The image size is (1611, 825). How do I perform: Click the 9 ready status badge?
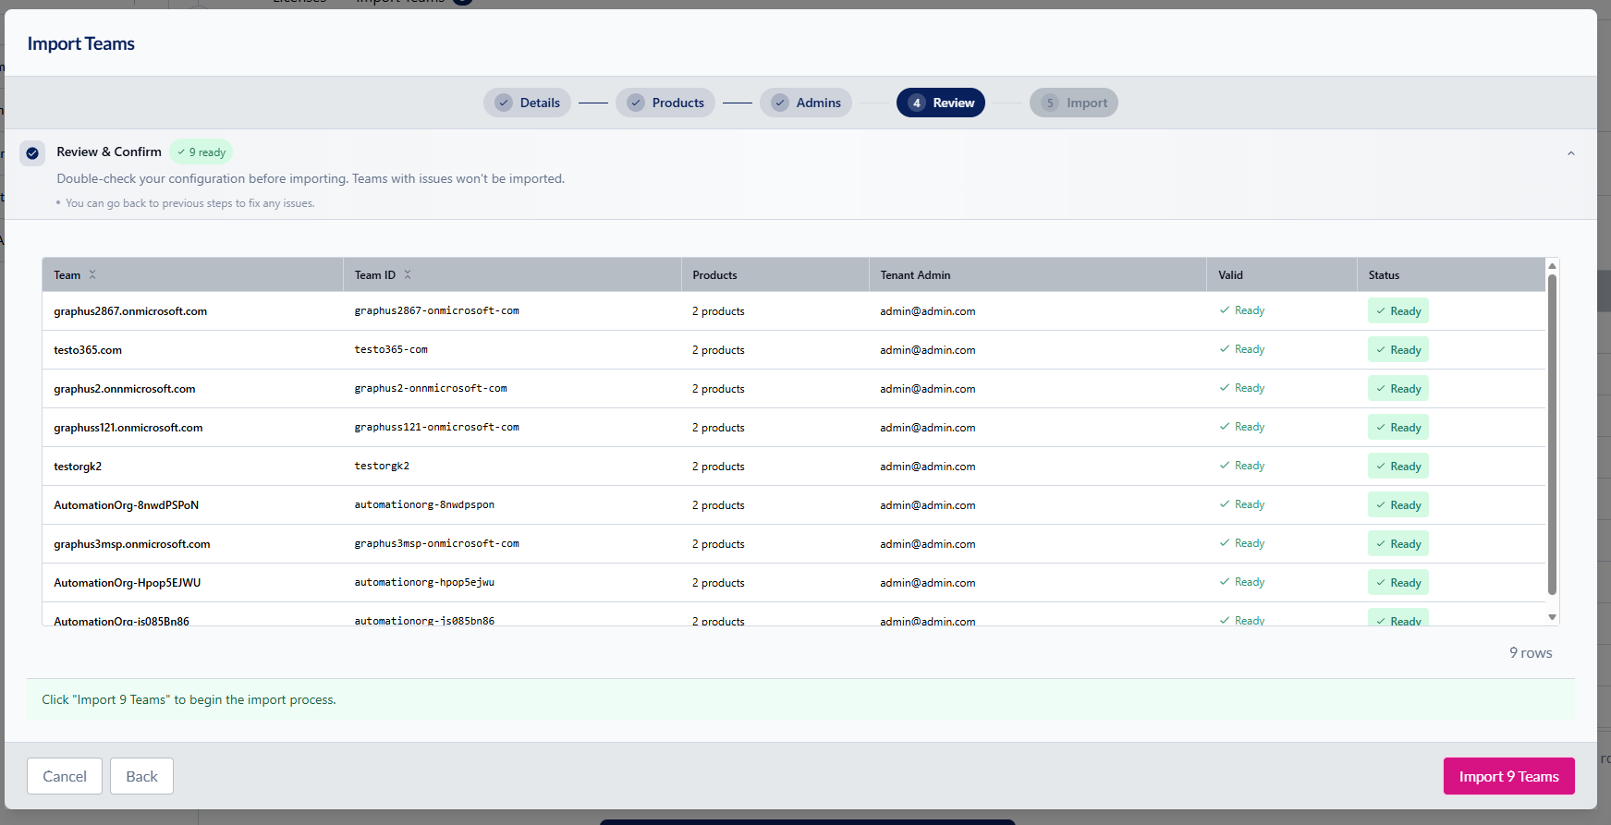pos(201,152)
